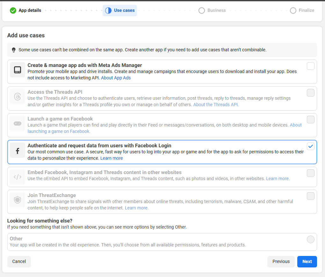This screenshot has height=277, width=325.
Task: Check the Meta Ads Manager use case checkbox
Action: click(x=310, y=66)
